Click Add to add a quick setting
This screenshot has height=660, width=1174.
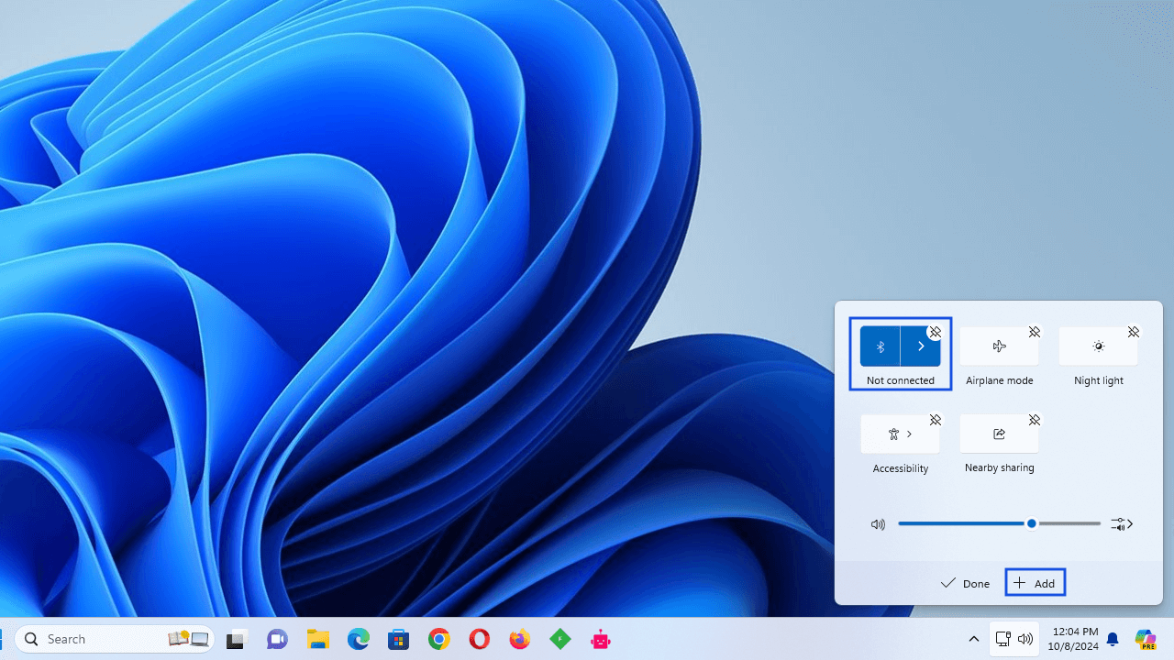[1035, 583]
